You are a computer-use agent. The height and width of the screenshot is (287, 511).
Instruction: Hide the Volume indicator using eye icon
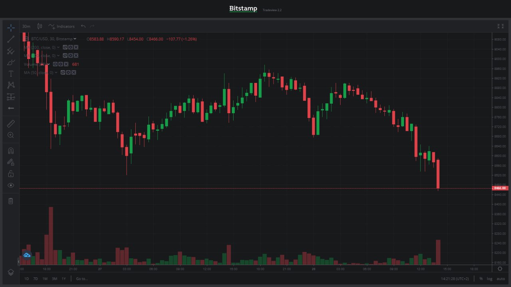click(x=55, y=64)
